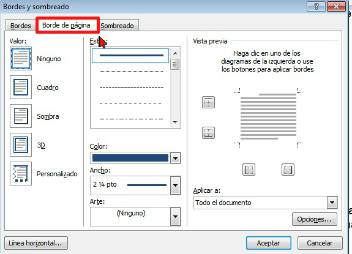Toggle the right border preview button

coord(288,170)
